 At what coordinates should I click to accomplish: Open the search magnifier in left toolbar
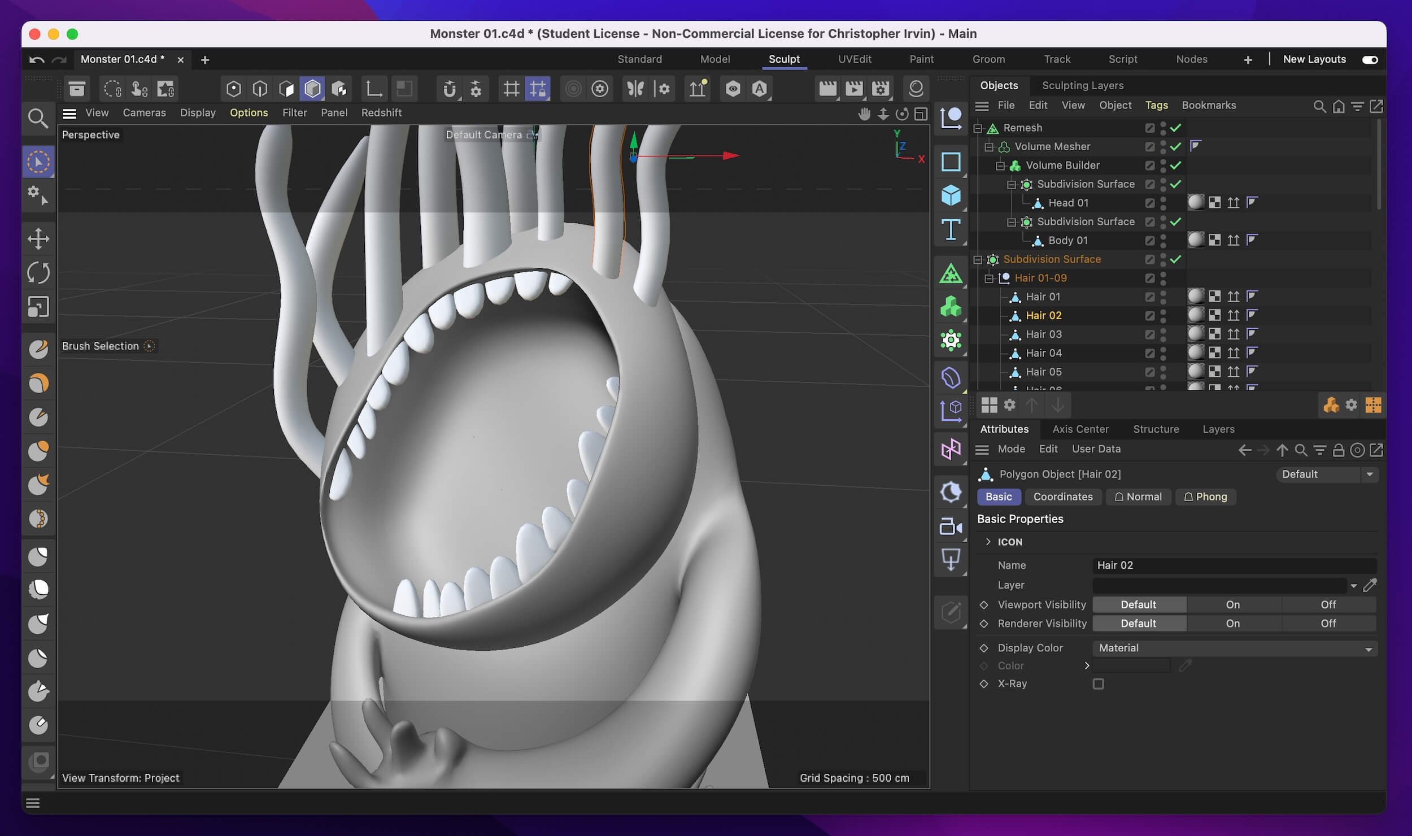click(38, 119)
